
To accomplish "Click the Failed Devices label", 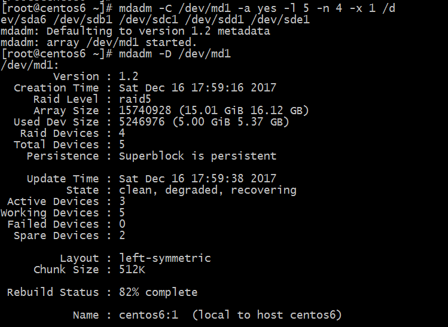I will click(53, 224).
